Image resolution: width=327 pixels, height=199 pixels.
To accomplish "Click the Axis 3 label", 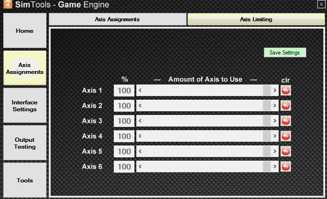I will (x=92, y=121).
